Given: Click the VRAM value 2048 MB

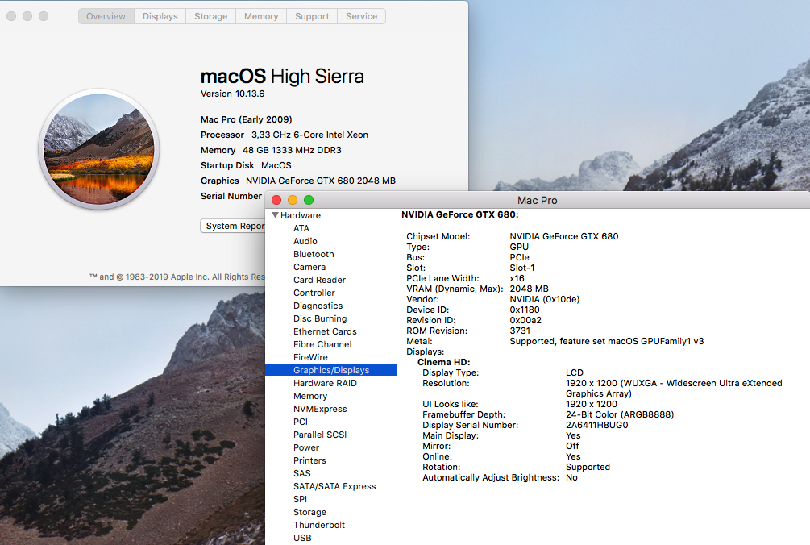Looking at the screenshot, I should (x=529, y=289).
